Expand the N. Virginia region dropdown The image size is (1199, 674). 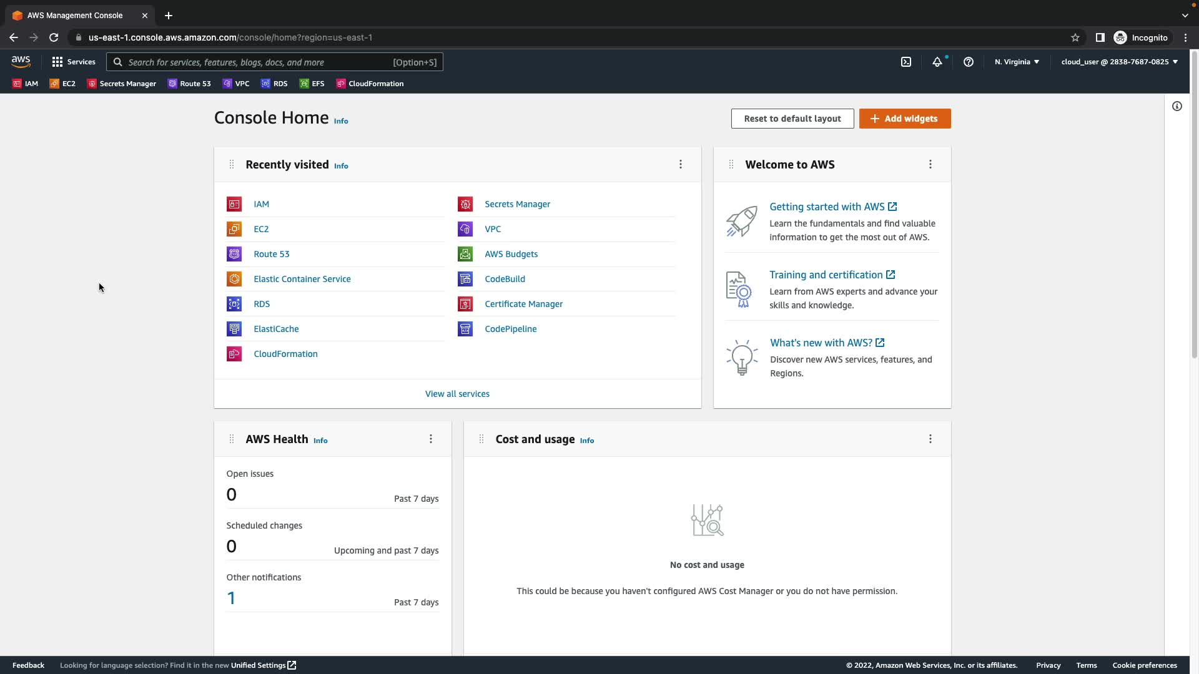tap(1017, 62)
